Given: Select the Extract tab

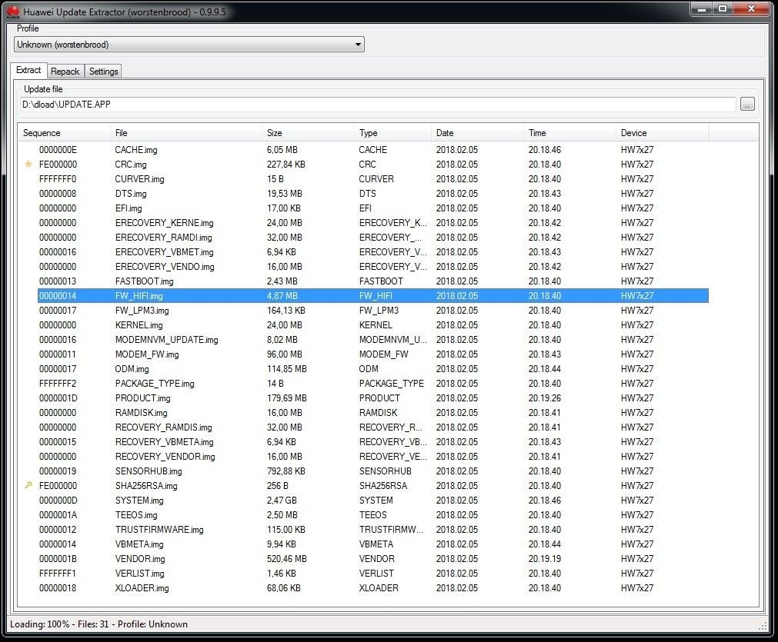Looking at the screenshot, I should 28,70.
